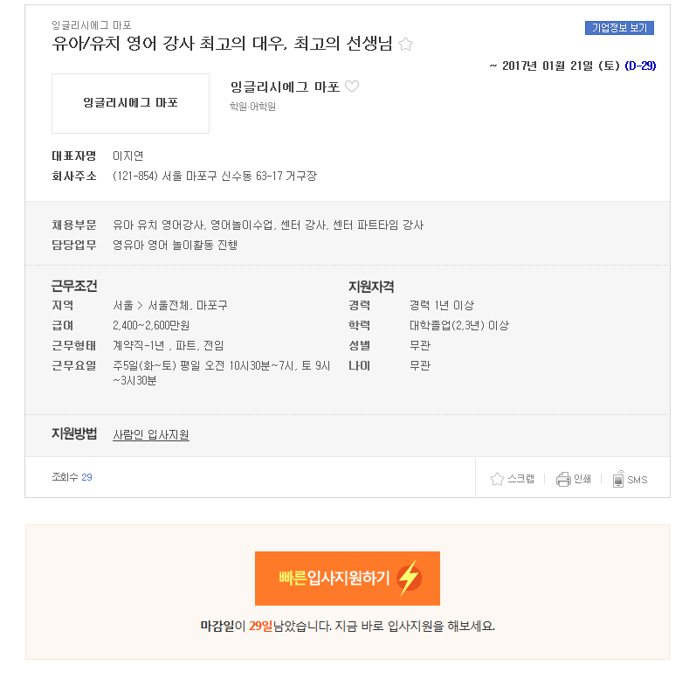
Task: Click the phone SMS icon
Action: click(x=618, y=479)
